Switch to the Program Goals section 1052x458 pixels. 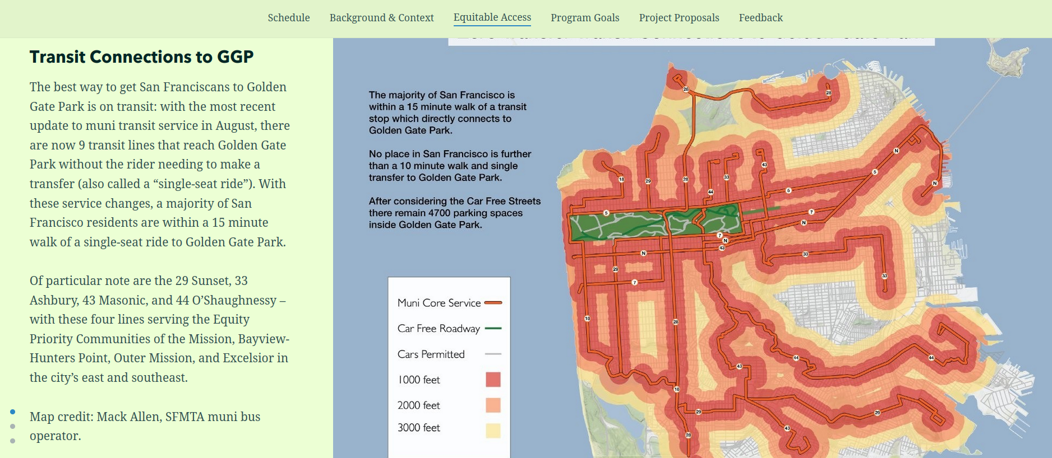[x=585, y=18]
